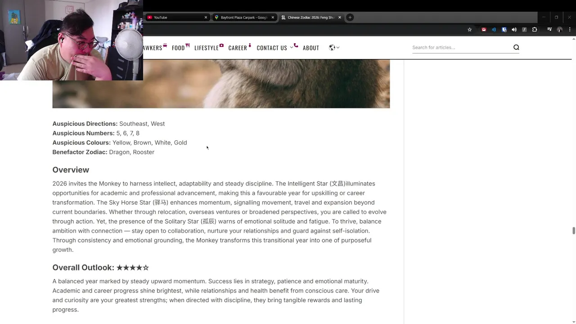The height and width of the screenshot is (324, 576).
Task: Open the Lifestyle menu item
Action: click(209, 47)
